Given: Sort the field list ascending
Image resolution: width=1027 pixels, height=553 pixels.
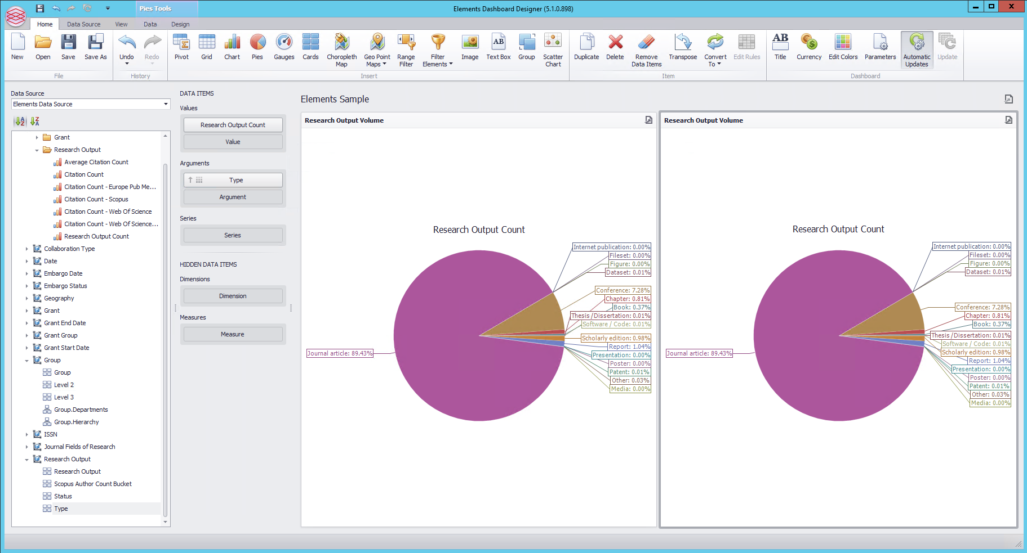Looking at the screenshot, I should 20,122.
